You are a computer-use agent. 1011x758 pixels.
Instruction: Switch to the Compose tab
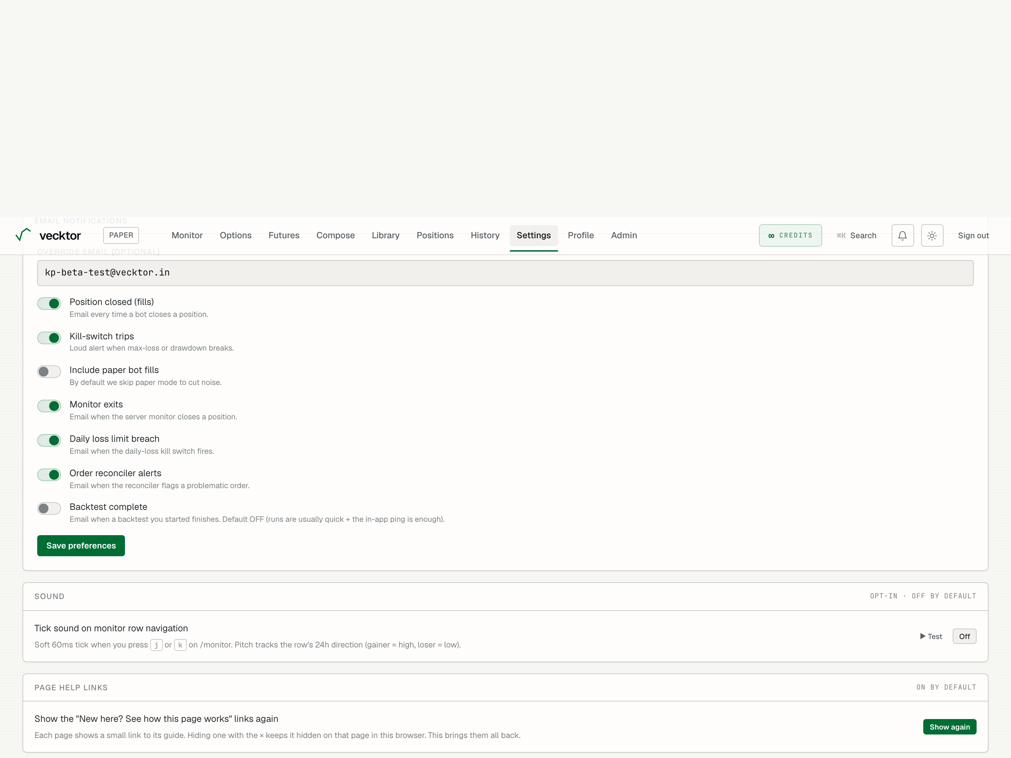pyautogui.click(x=336, y=235)
